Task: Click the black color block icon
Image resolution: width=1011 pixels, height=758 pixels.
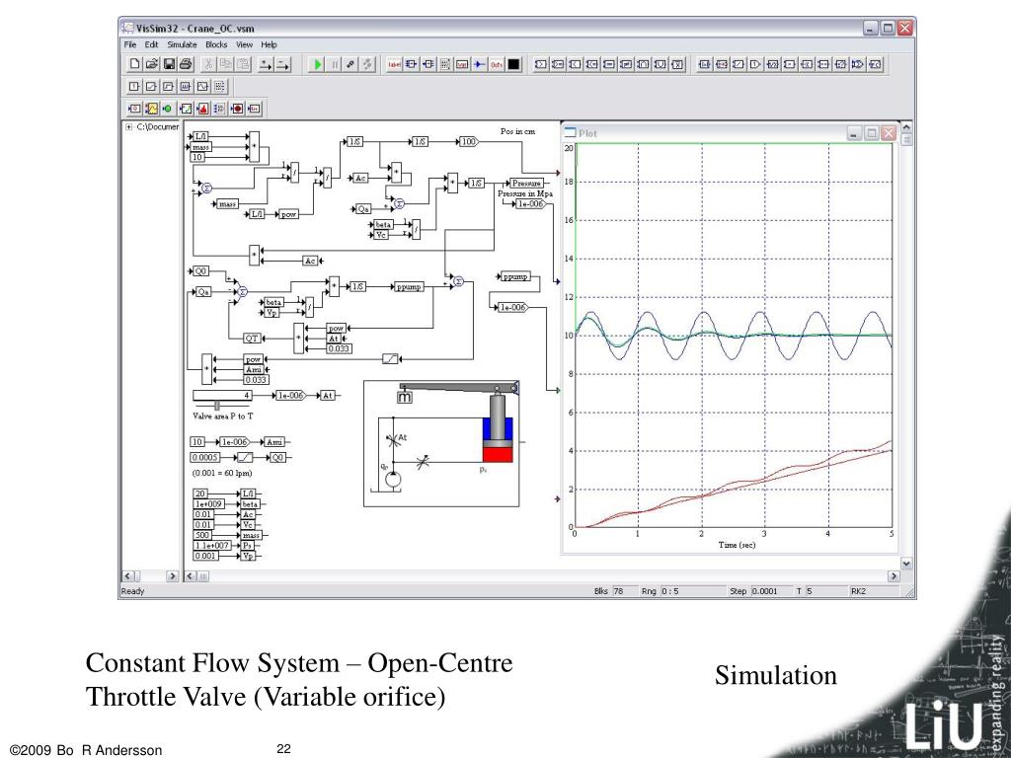Action: pyautogui.click(x=513, y=64)
